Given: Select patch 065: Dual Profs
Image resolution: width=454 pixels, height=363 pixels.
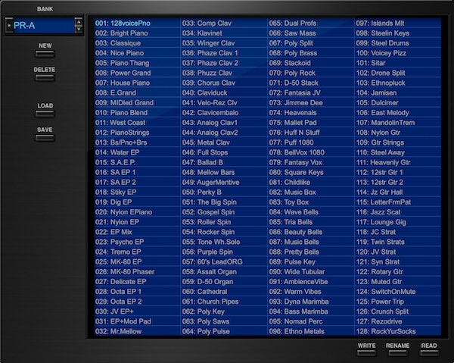Looking at the screenshot, I should (311, 23).
